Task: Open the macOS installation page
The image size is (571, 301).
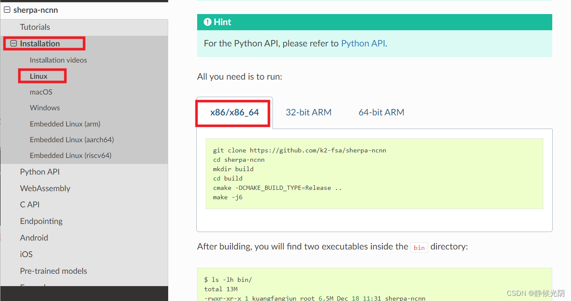Action: pos(41,92)
